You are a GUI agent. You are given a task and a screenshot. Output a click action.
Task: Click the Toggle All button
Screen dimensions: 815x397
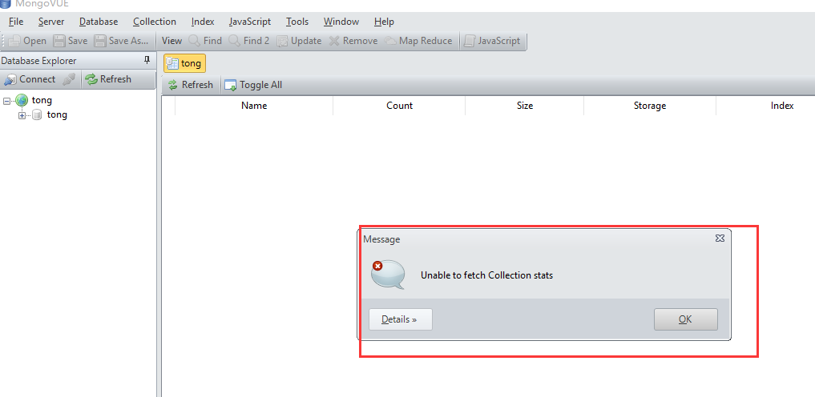tap(254, 85)
